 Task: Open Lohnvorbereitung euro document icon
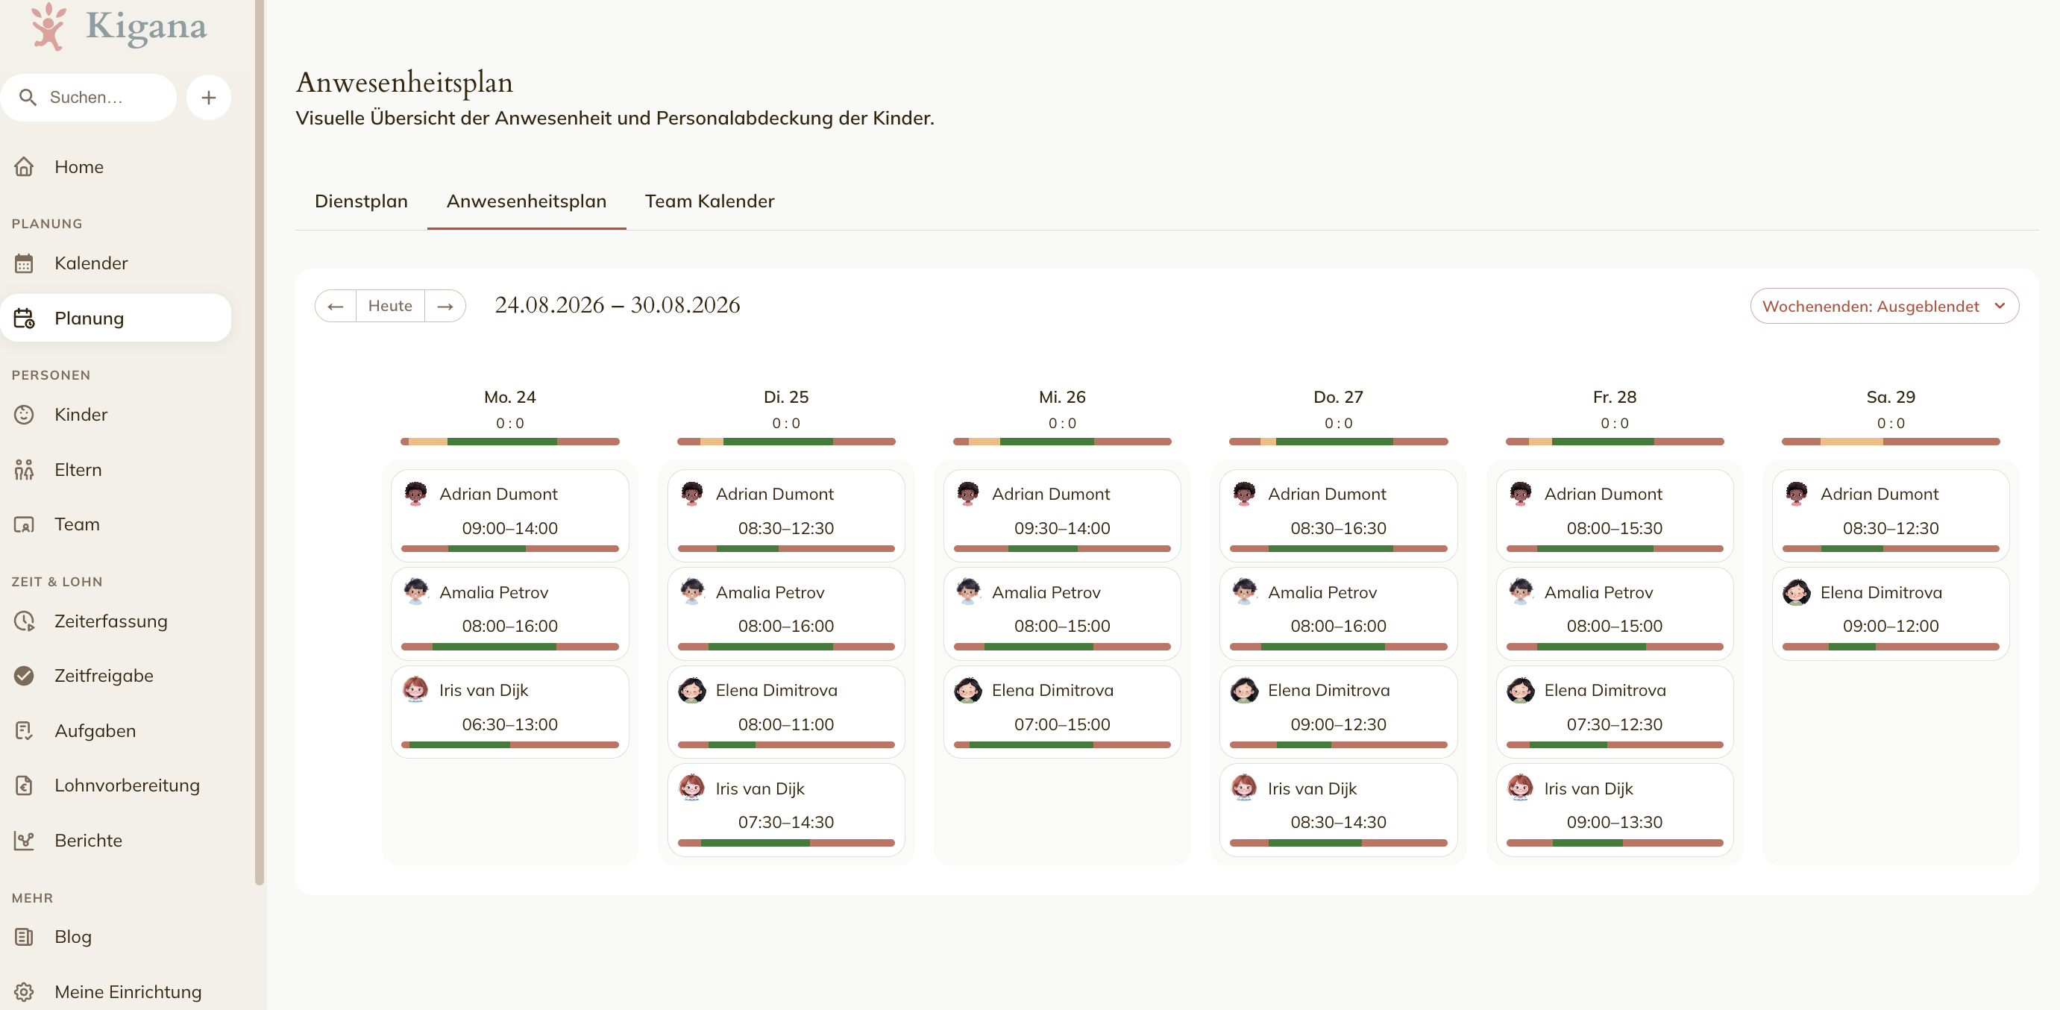point(24,785)
